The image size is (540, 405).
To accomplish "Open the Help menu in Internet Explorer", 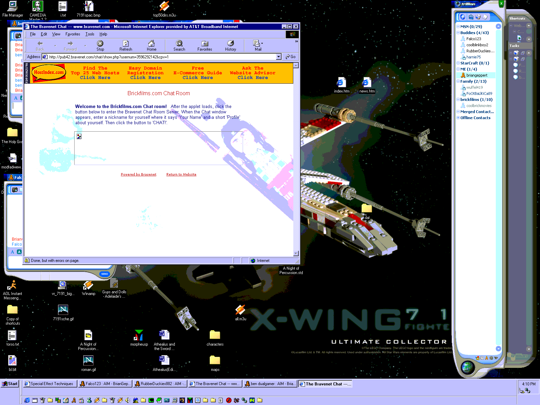I will (103, 34).
